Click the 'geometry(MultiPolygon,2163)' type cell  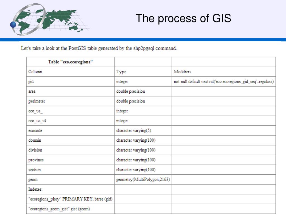143,179
